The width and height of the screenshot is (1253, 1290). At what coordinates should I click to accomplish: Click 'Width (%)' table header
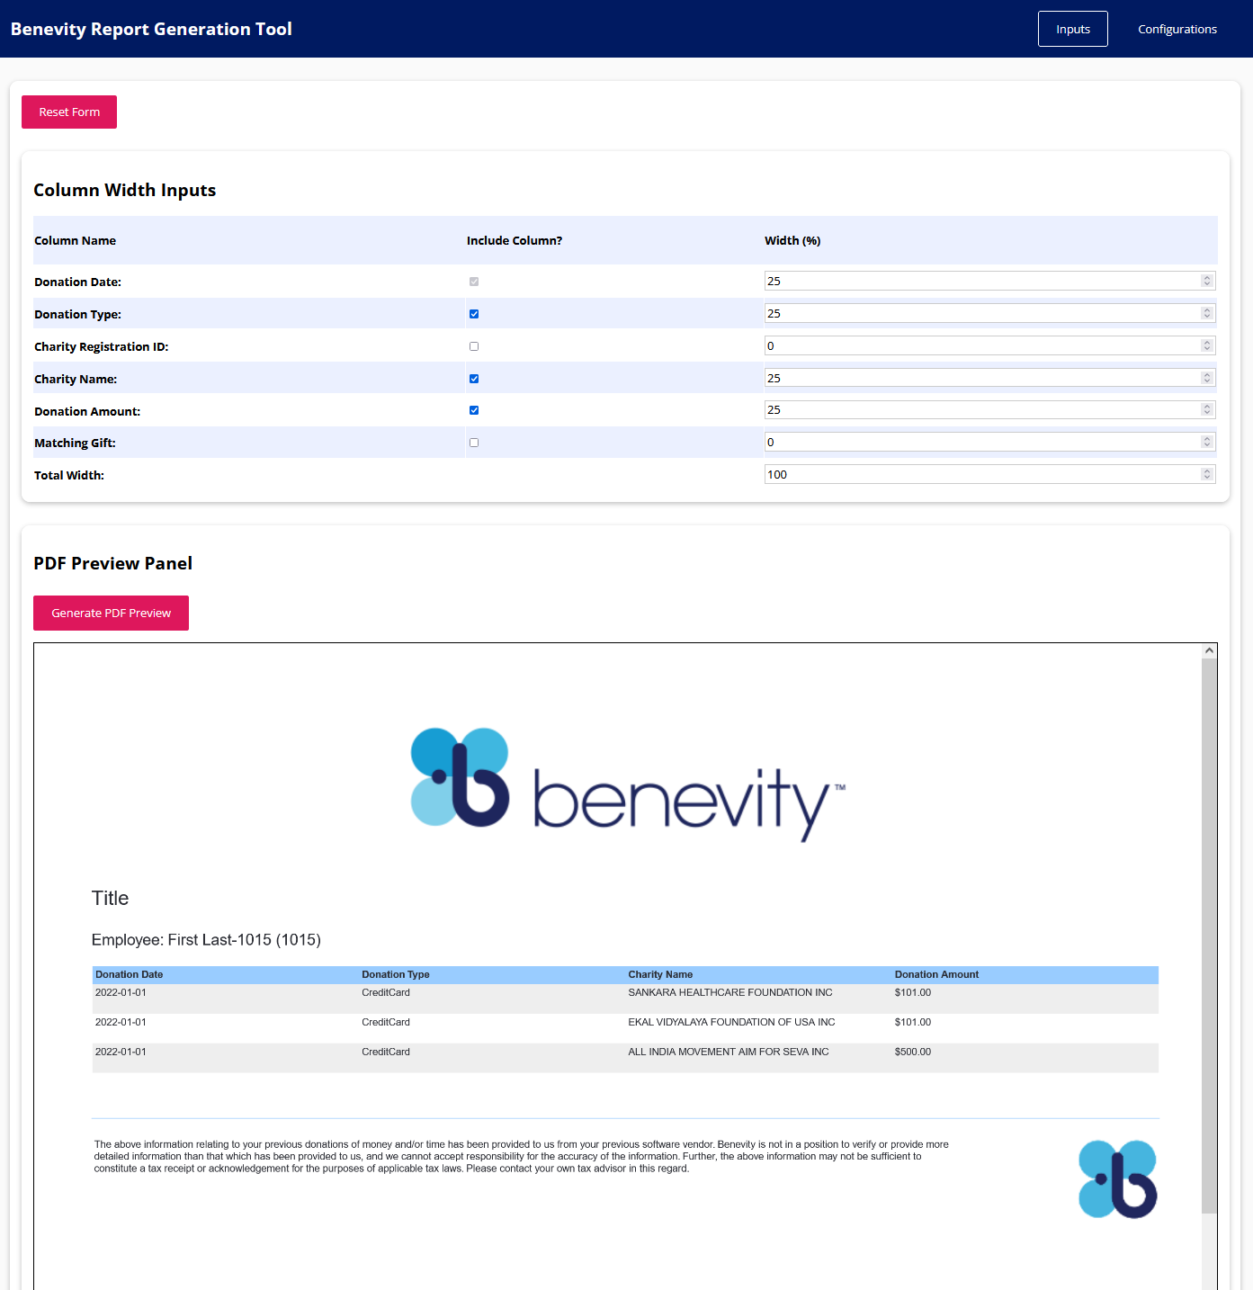(x=792, y=240)
